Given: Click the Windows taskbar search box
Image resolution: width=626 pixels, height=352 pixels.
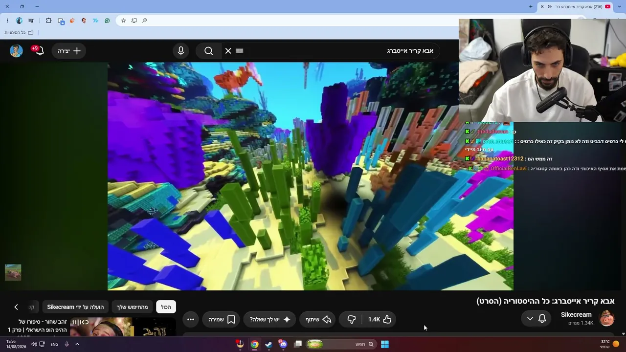Looking at the screenshot, I should (341, 344).
